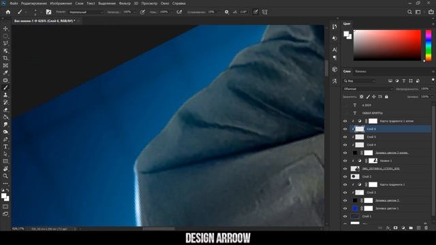Hide the Слой 4 layer
The height and width of the screenshot is (245, 436).
(x=345, y=145)
